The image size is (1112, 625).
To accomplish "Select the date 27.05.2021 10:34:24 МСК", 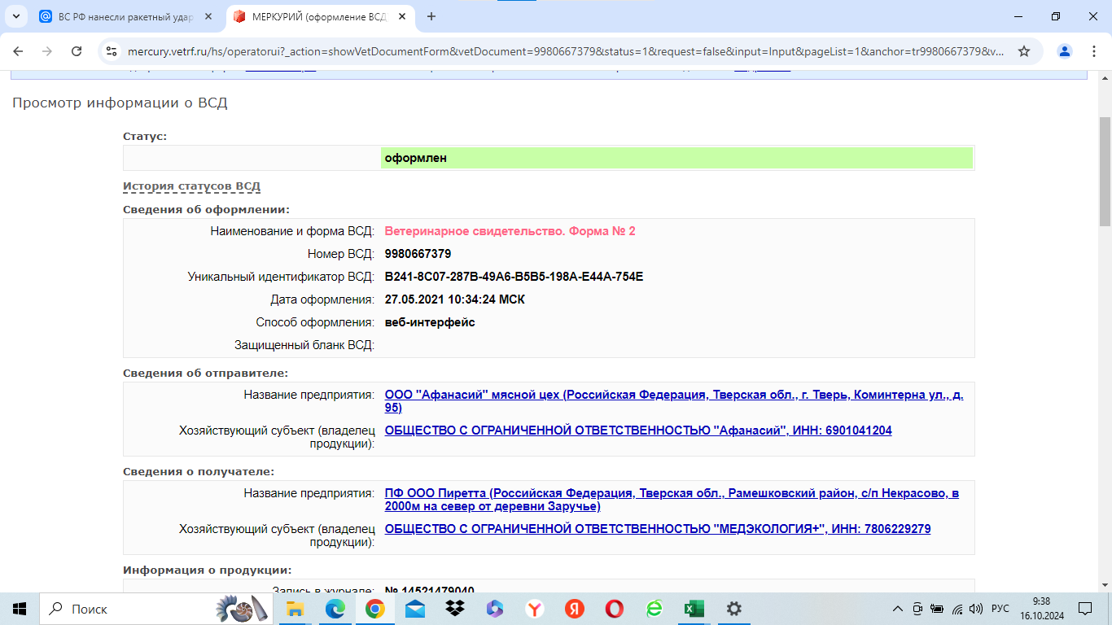I will pos(454,299).
